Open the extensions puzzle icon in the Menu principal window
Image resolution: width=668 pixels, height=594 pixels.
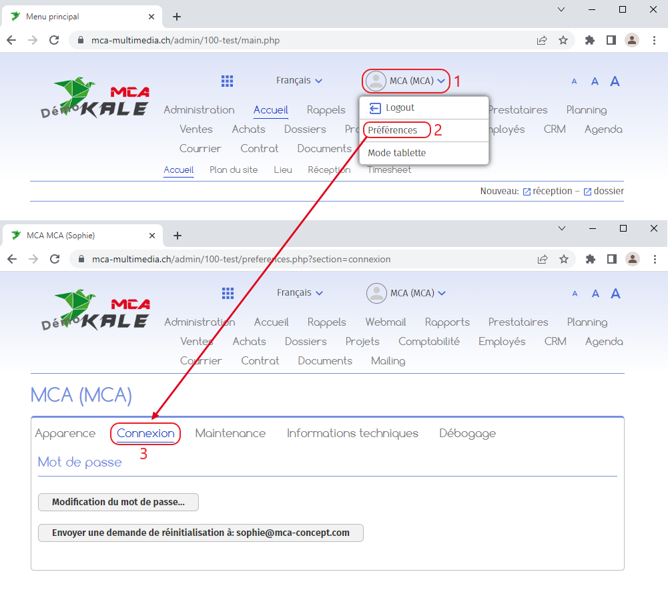[589, 40]
